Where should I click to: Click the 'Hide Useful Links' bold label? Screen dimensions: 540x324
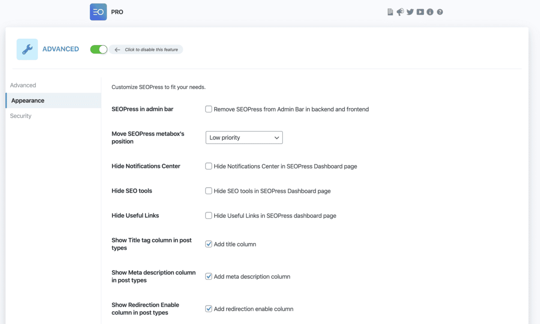tap(135, 216)
